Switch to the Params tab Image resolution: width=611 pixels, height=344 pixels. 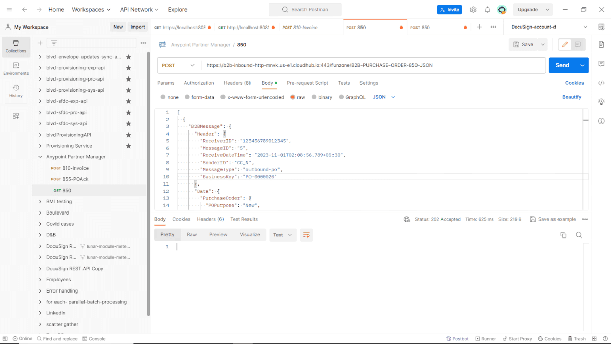coord(166,83)
